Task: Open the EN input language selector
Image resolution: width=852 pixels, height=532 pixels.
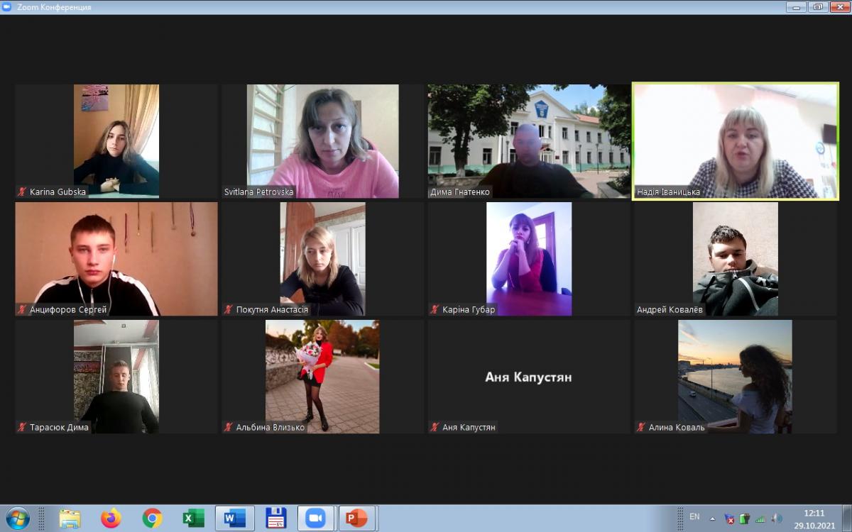Action: pyautogui.click(x=694, y=517)
